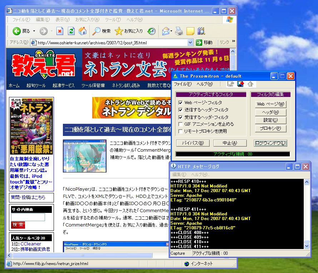Expand the Mail icon dropdown arrow
Viewport: 318px width, 273px height.
tap(172, 31)
